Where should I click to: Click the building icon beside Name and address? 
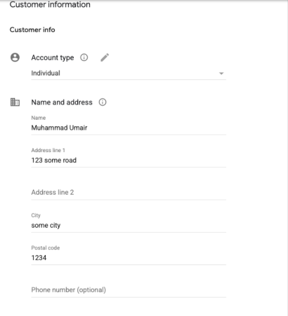(15, 102)
